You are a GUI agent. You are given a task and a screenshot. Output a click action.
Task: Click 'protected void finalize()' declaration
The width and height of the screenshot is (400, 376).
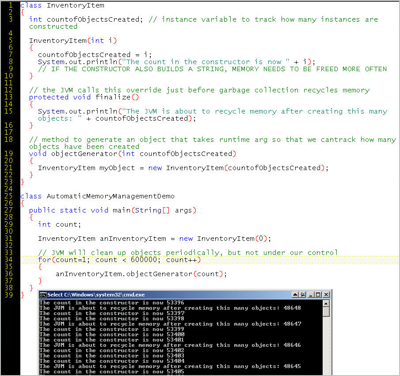tap(84, 97)
